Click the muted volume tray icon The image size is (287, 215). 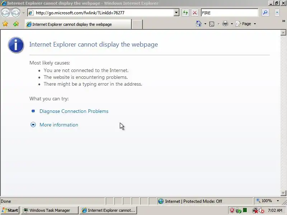pyautogui.click(x=262, y=211)
